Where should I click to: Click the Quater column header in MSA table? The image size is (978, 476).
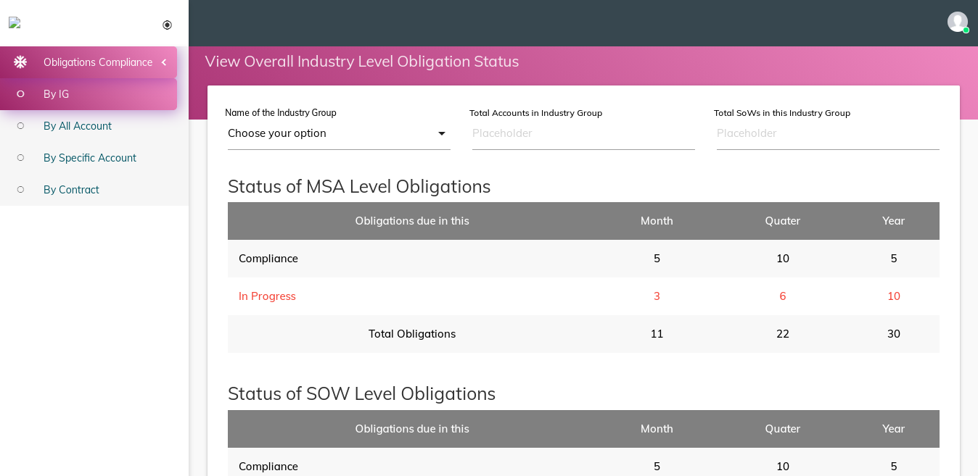pos(782,221)
